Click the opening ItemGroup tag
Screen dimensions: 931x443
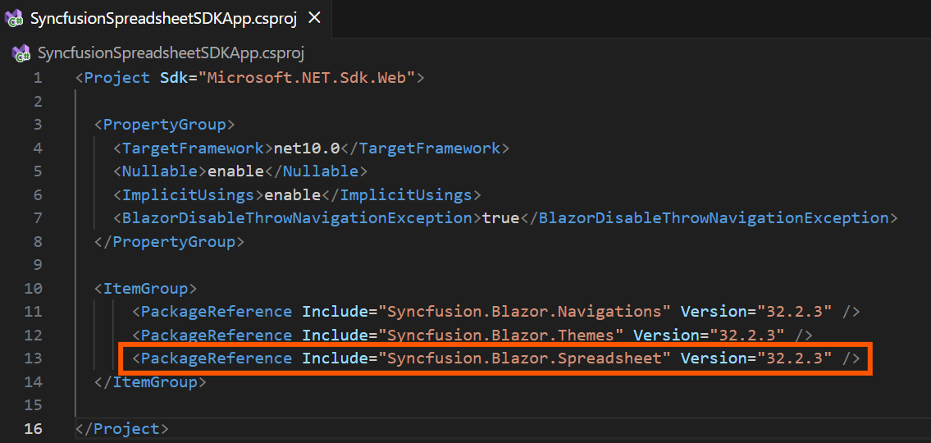click(x=146, y=289)
